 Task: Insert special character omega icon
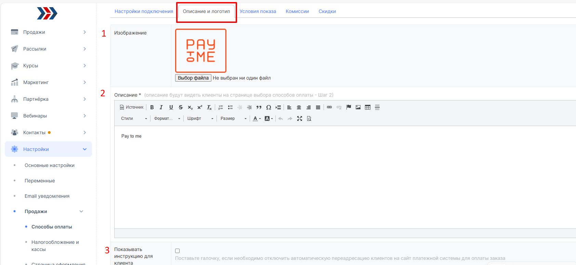click(269, 107)
